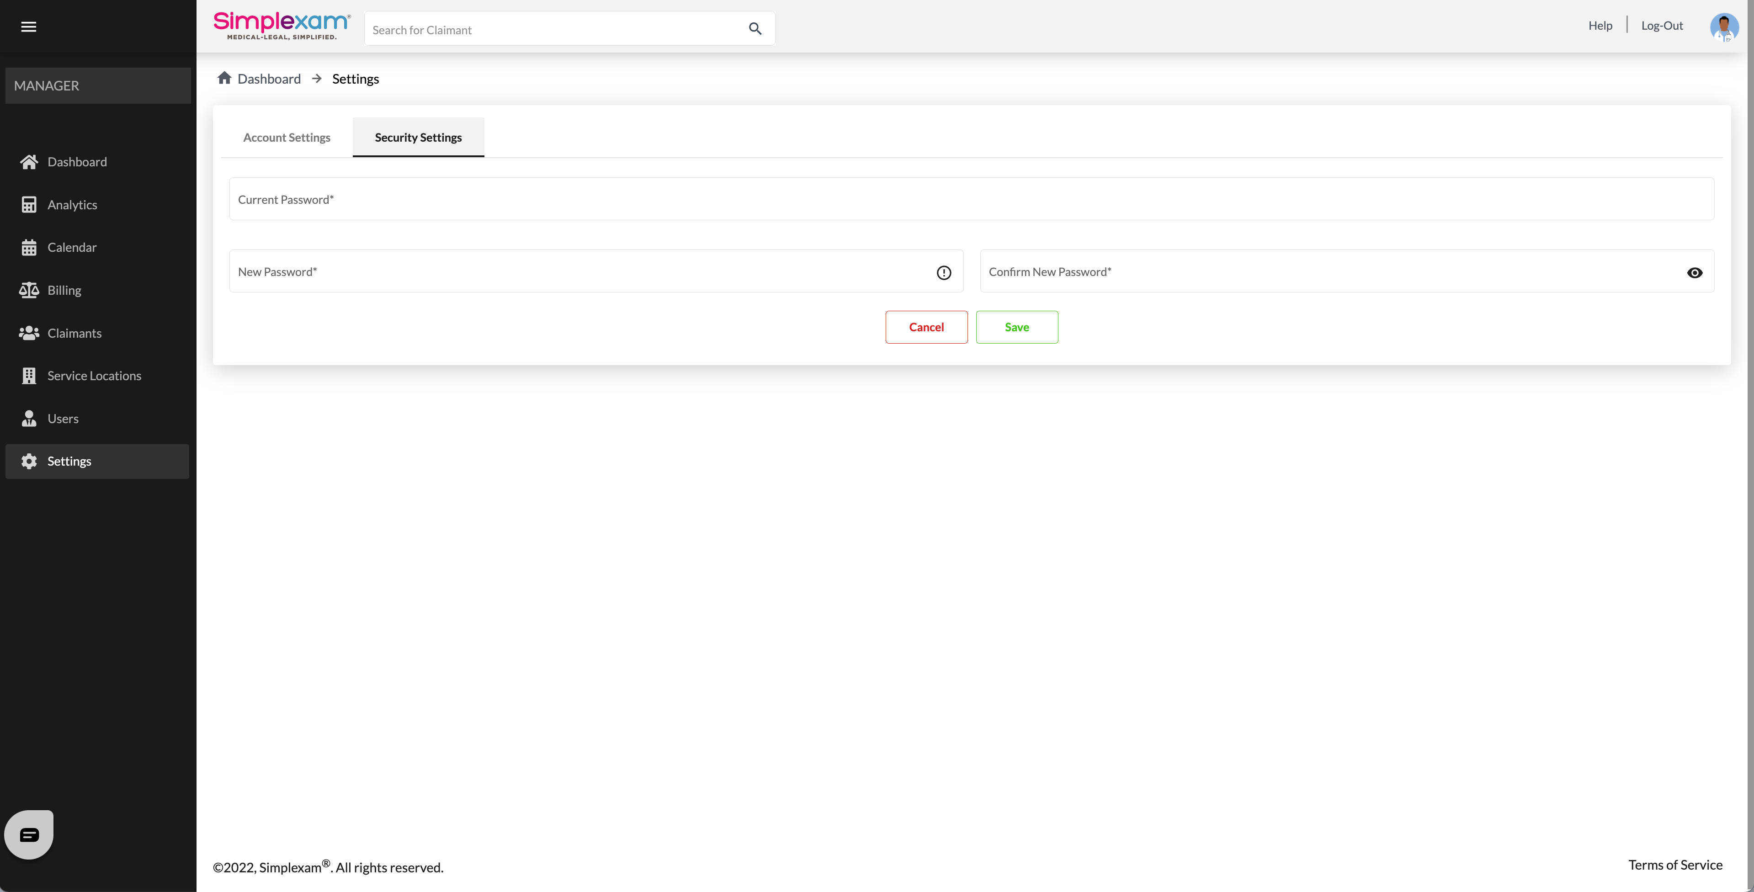Open Service Locations in the sidebar
Image resolution: width=1754 pixels, height=892 pixels.
pyautogui.click(x=94, y=376)
